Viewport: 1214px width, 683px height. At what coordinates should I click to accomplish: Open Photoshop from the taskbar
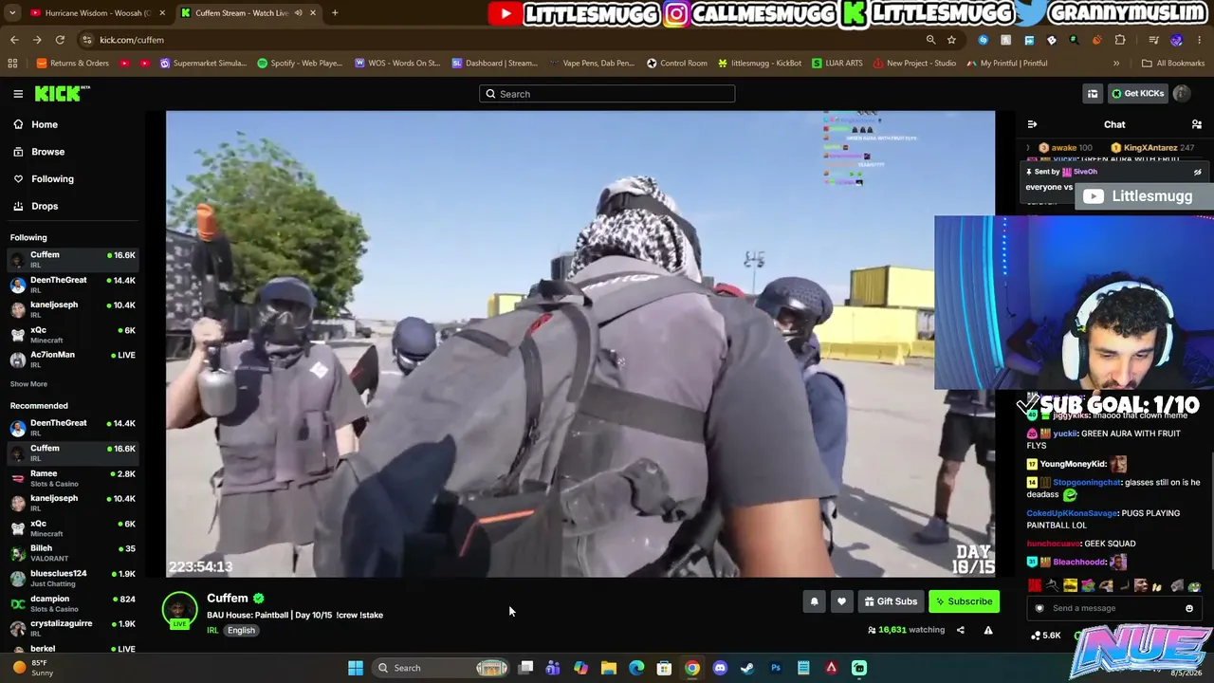point(776,668)
